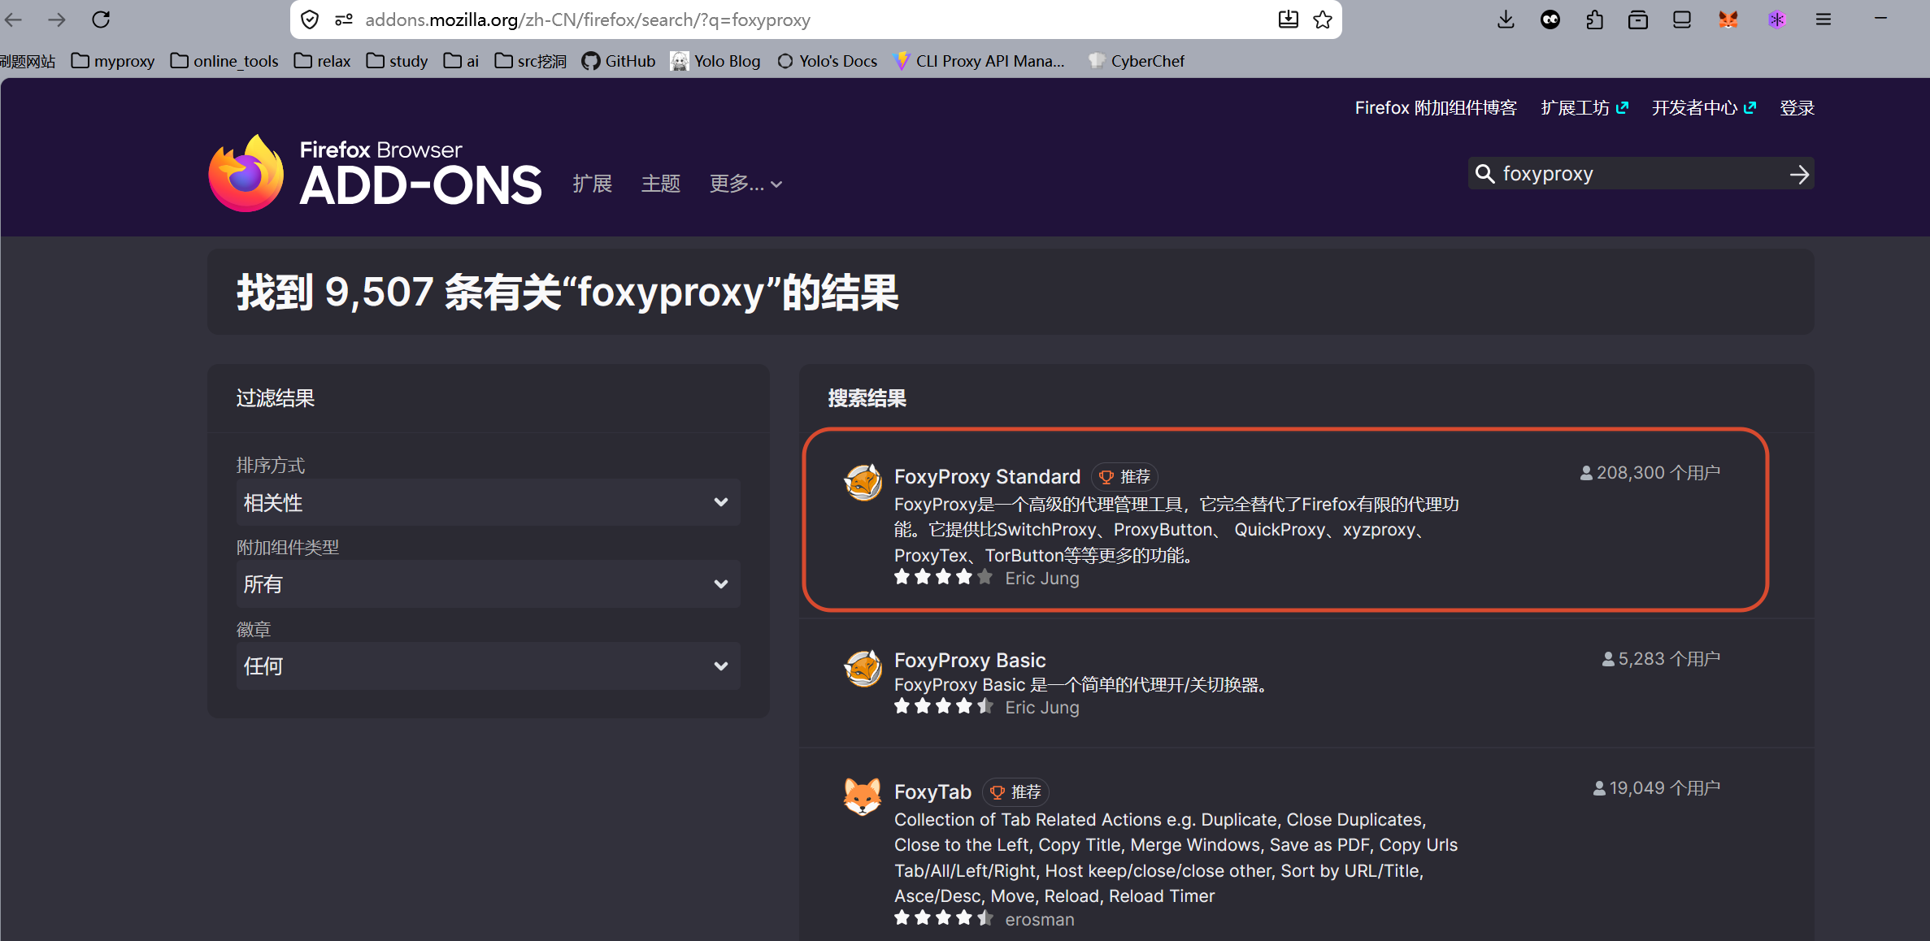Open the extensions puzzle icon

pyautogui.click(x=1594, y=20)
